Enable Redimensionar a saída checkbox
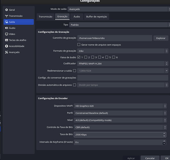Viewport: 170px width, 160px height. click(75, 71)
